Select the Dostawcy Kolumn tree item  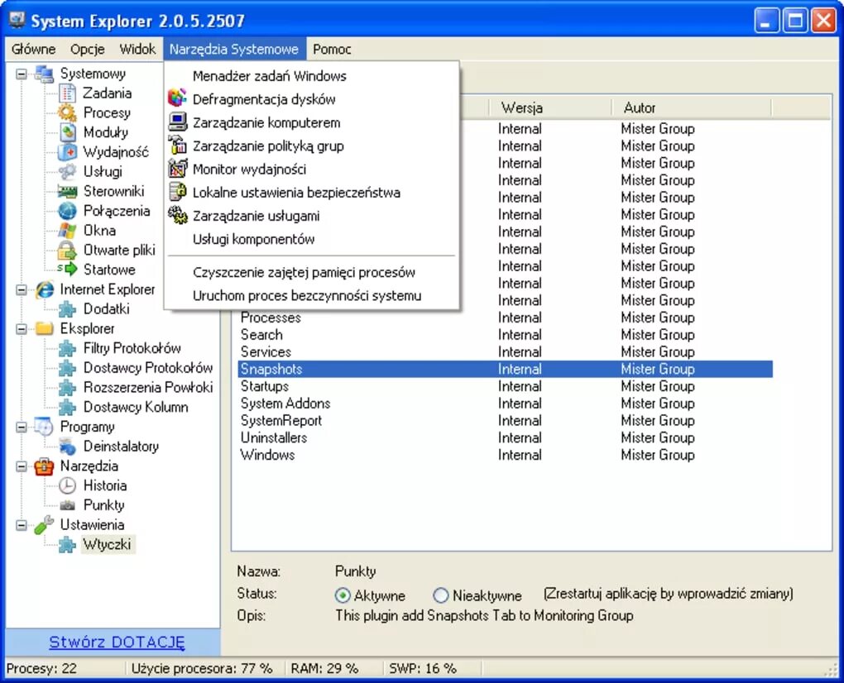click(x=136, y=407)
